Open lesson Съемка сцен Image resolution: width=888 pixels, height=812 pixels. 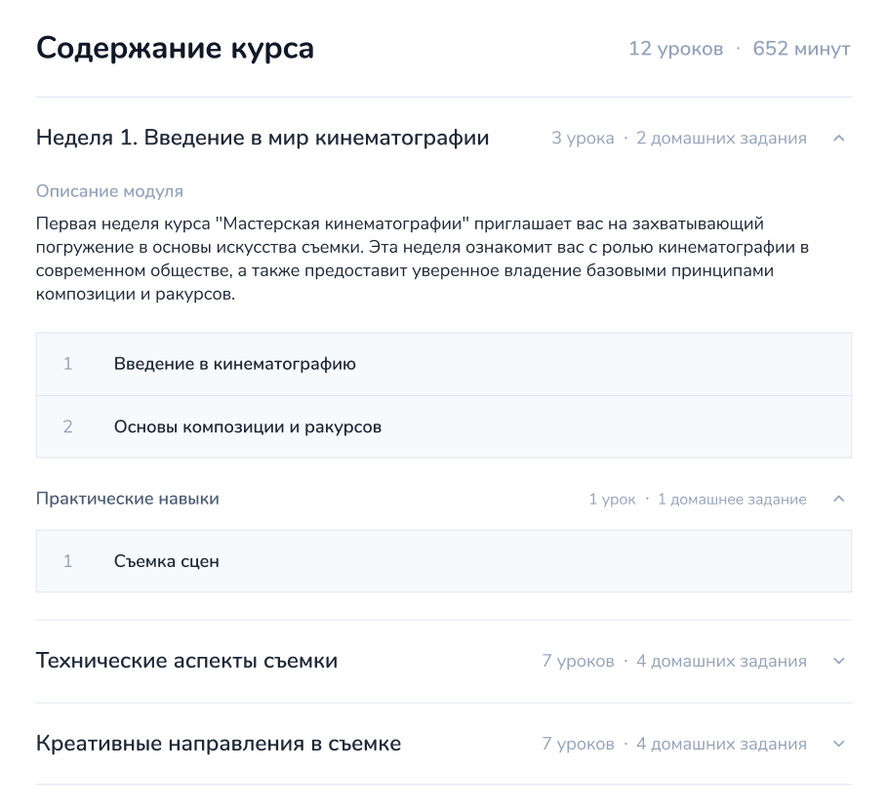pyautogui.click(x=444, y=561)
